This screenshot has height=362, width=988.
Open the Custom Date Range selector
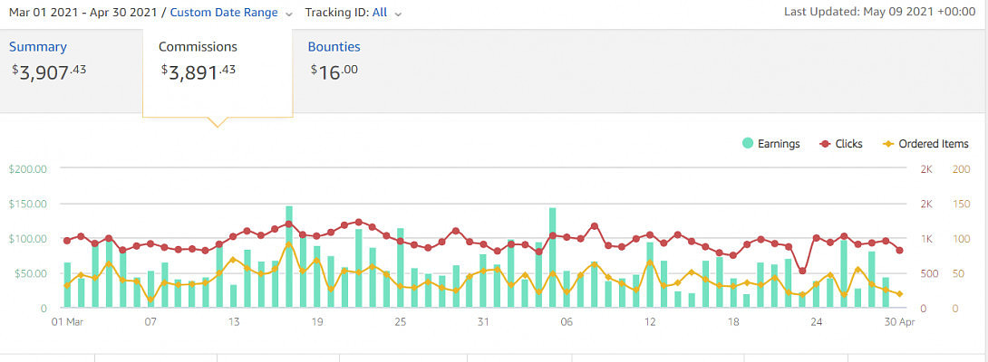pyautogui.click(x=224, y=13)
